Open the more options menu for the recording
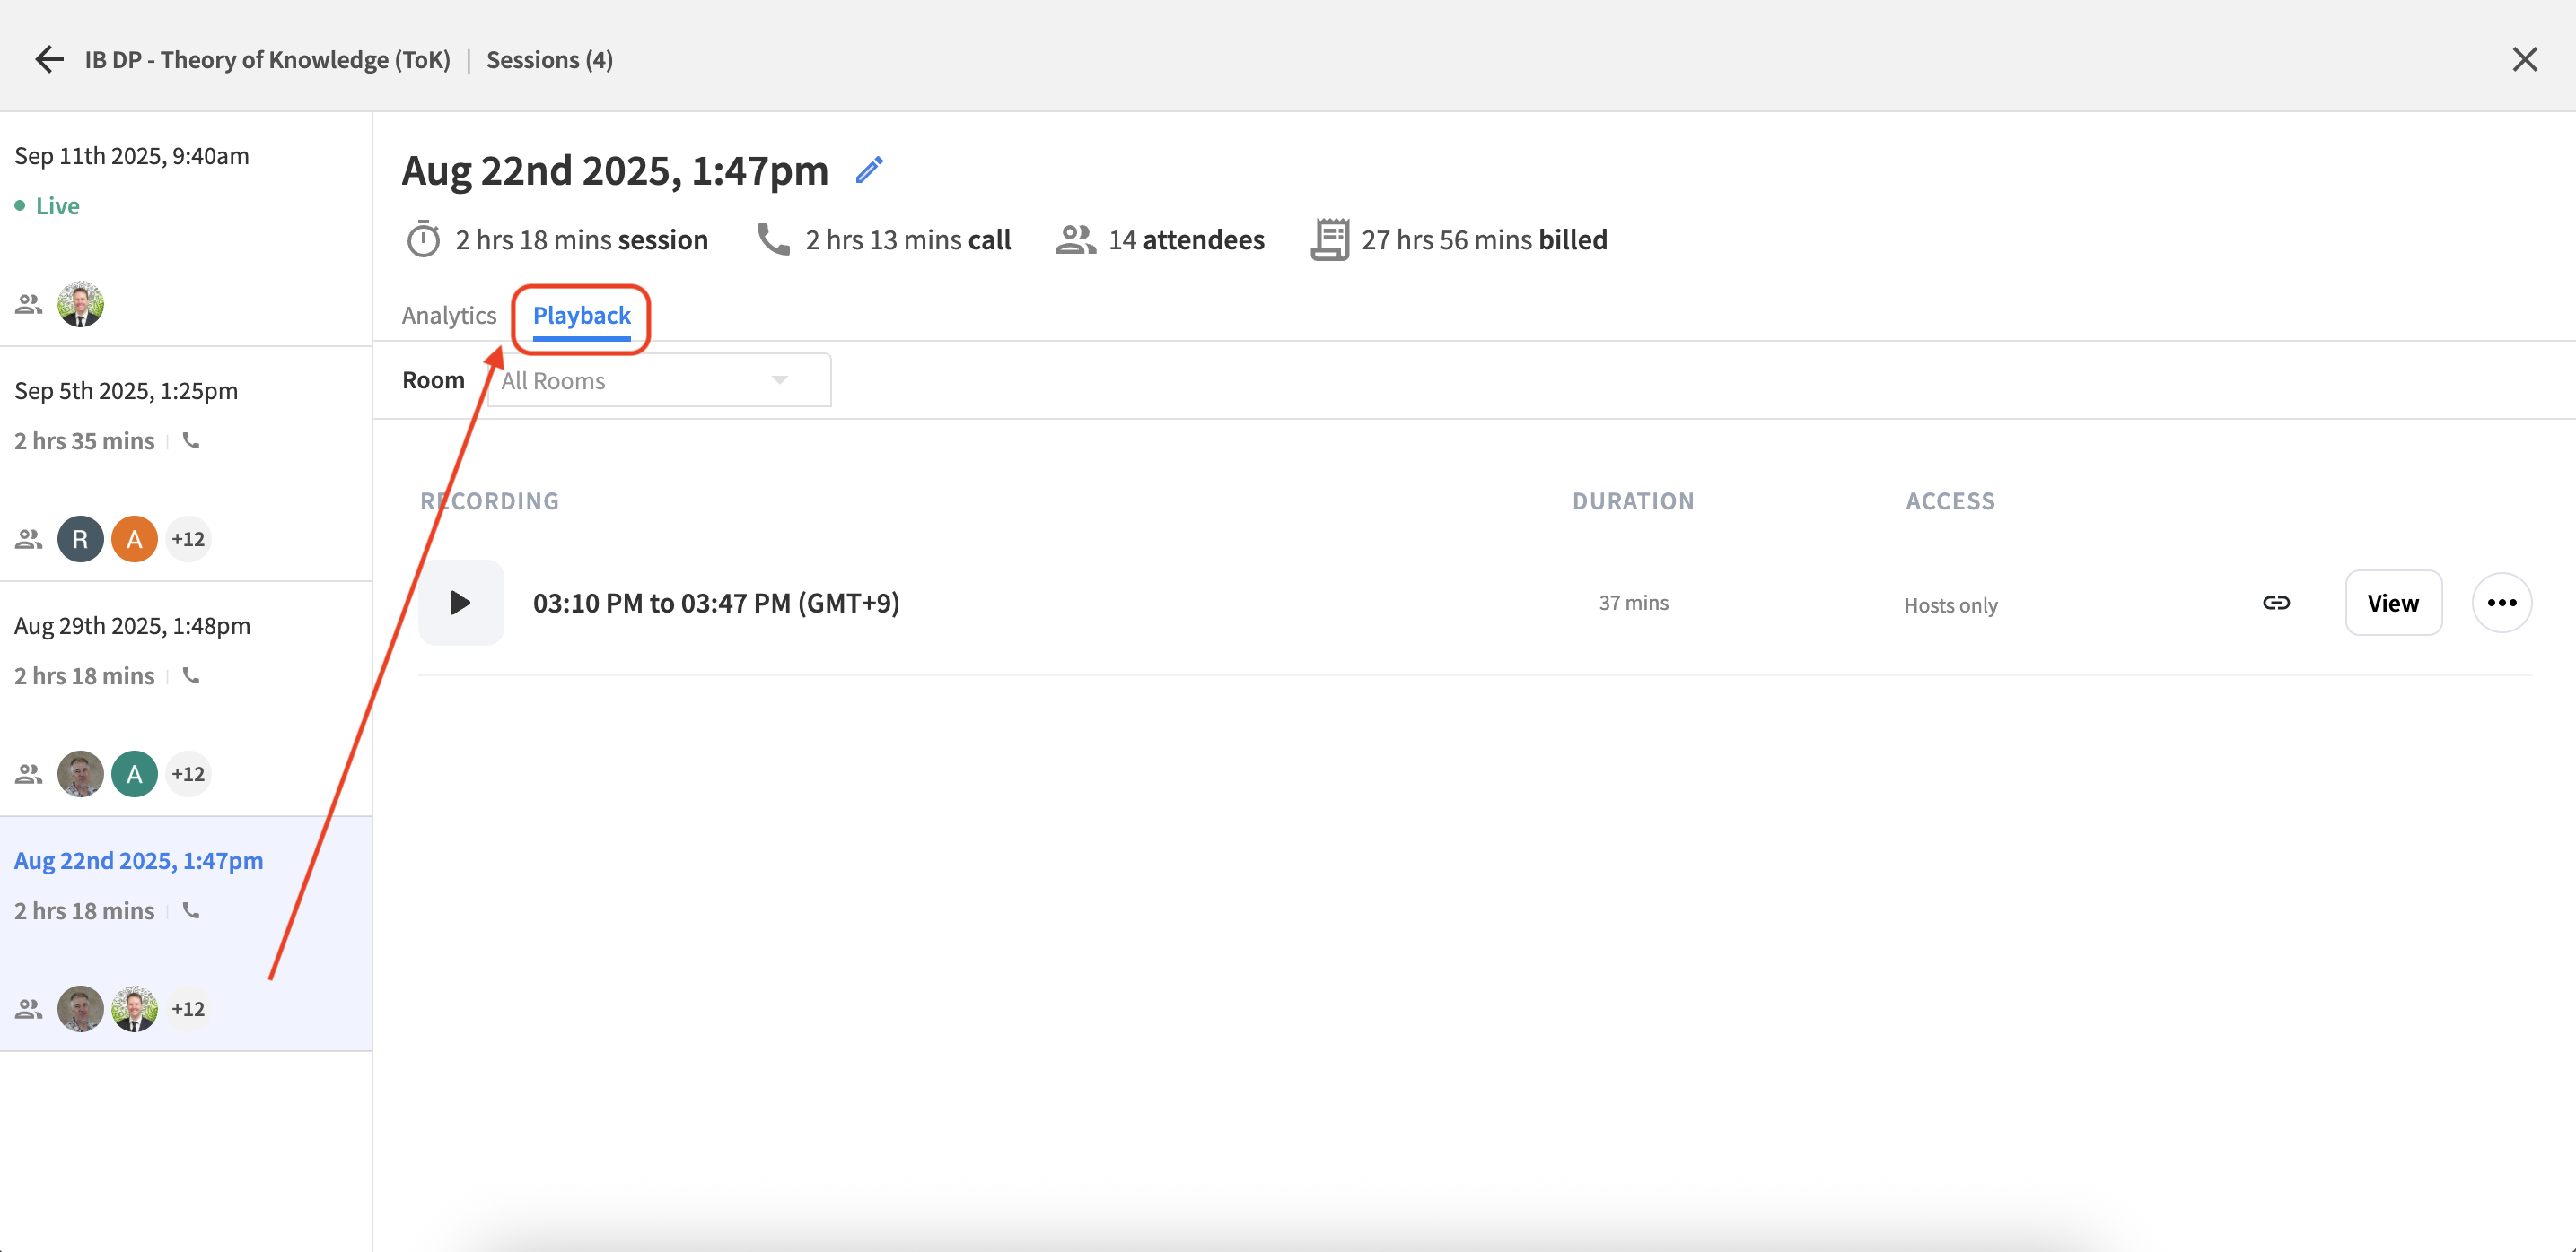2576x1252 pixels. [x=2503, y=602]
